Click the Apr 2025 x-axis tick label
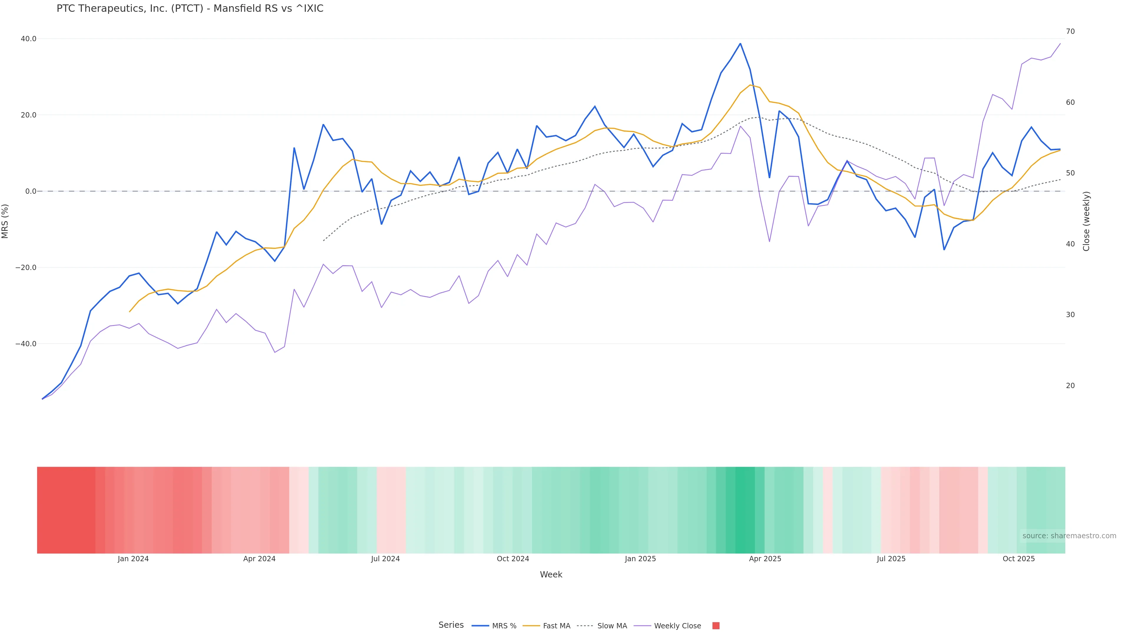The image size is (1131, 636). [x=765, y=559]
